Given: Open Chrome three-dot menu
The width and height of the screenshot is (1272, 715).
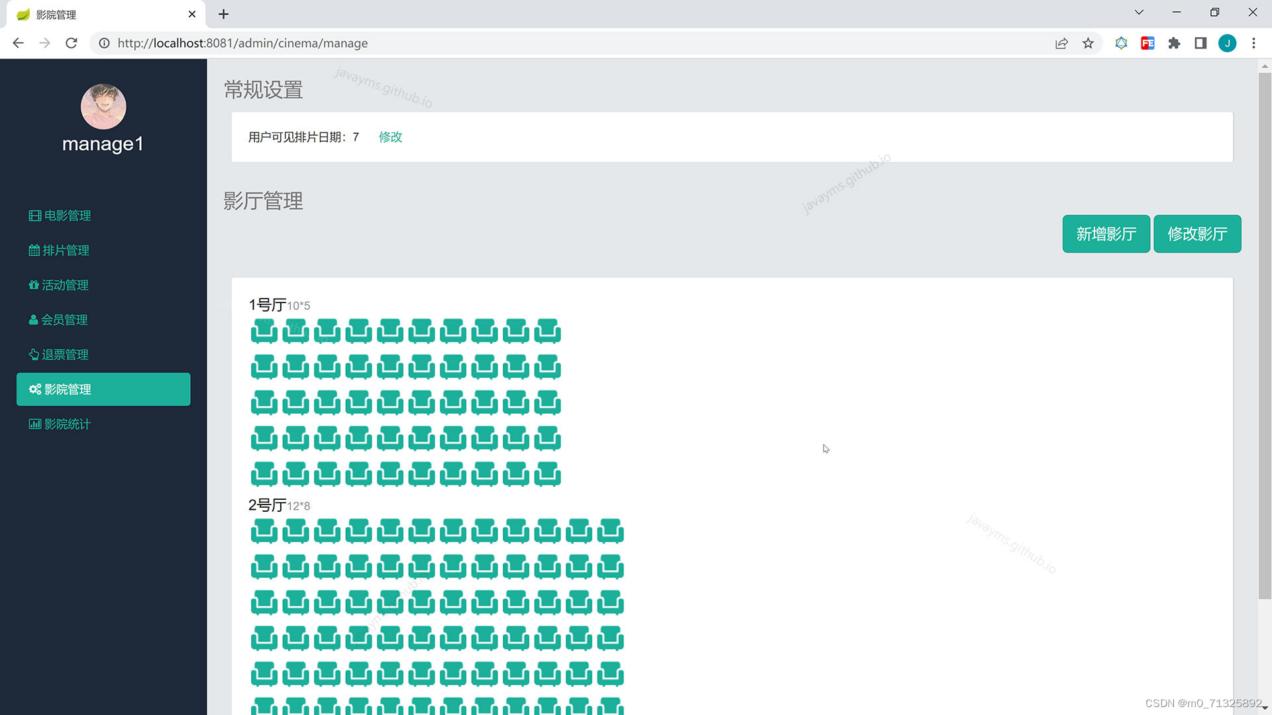Looking at the screenshot, I should [x=1253, y=43].
